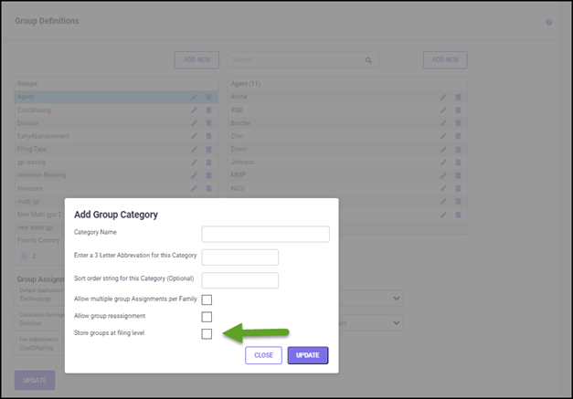This screenshot has height=399, width=573.
Task: Open the Default Application Technology dropdown
Action: point(38,298)
